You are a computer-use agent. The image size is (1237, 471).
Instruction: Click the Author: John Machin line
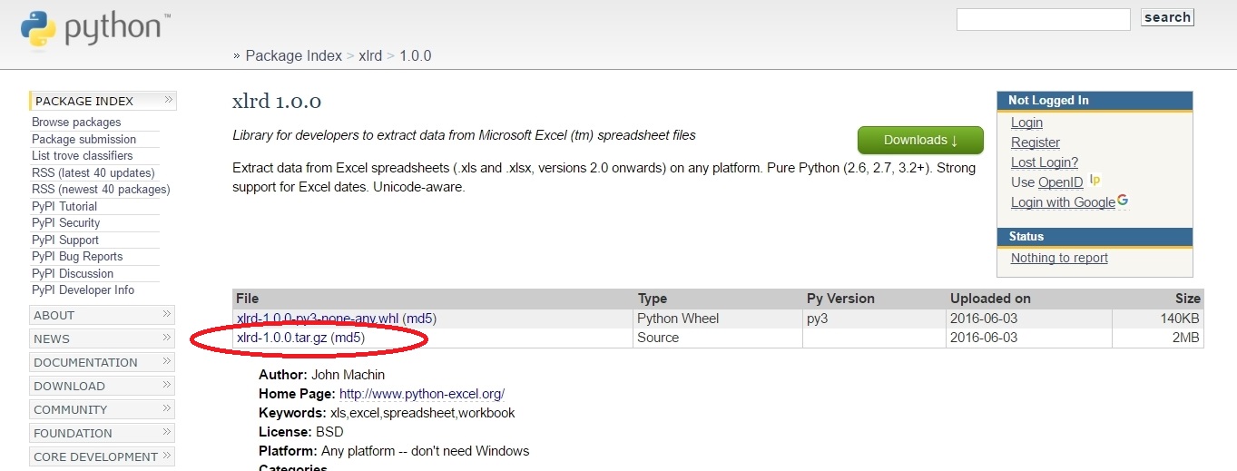322,375
